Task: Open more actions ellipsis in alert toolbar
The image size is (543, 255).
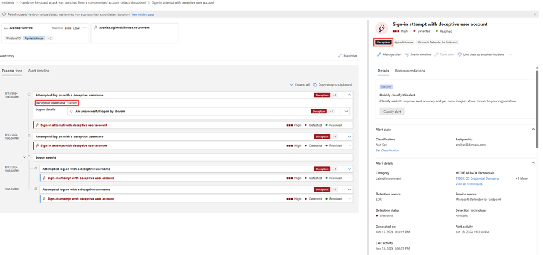Action: 510,55
